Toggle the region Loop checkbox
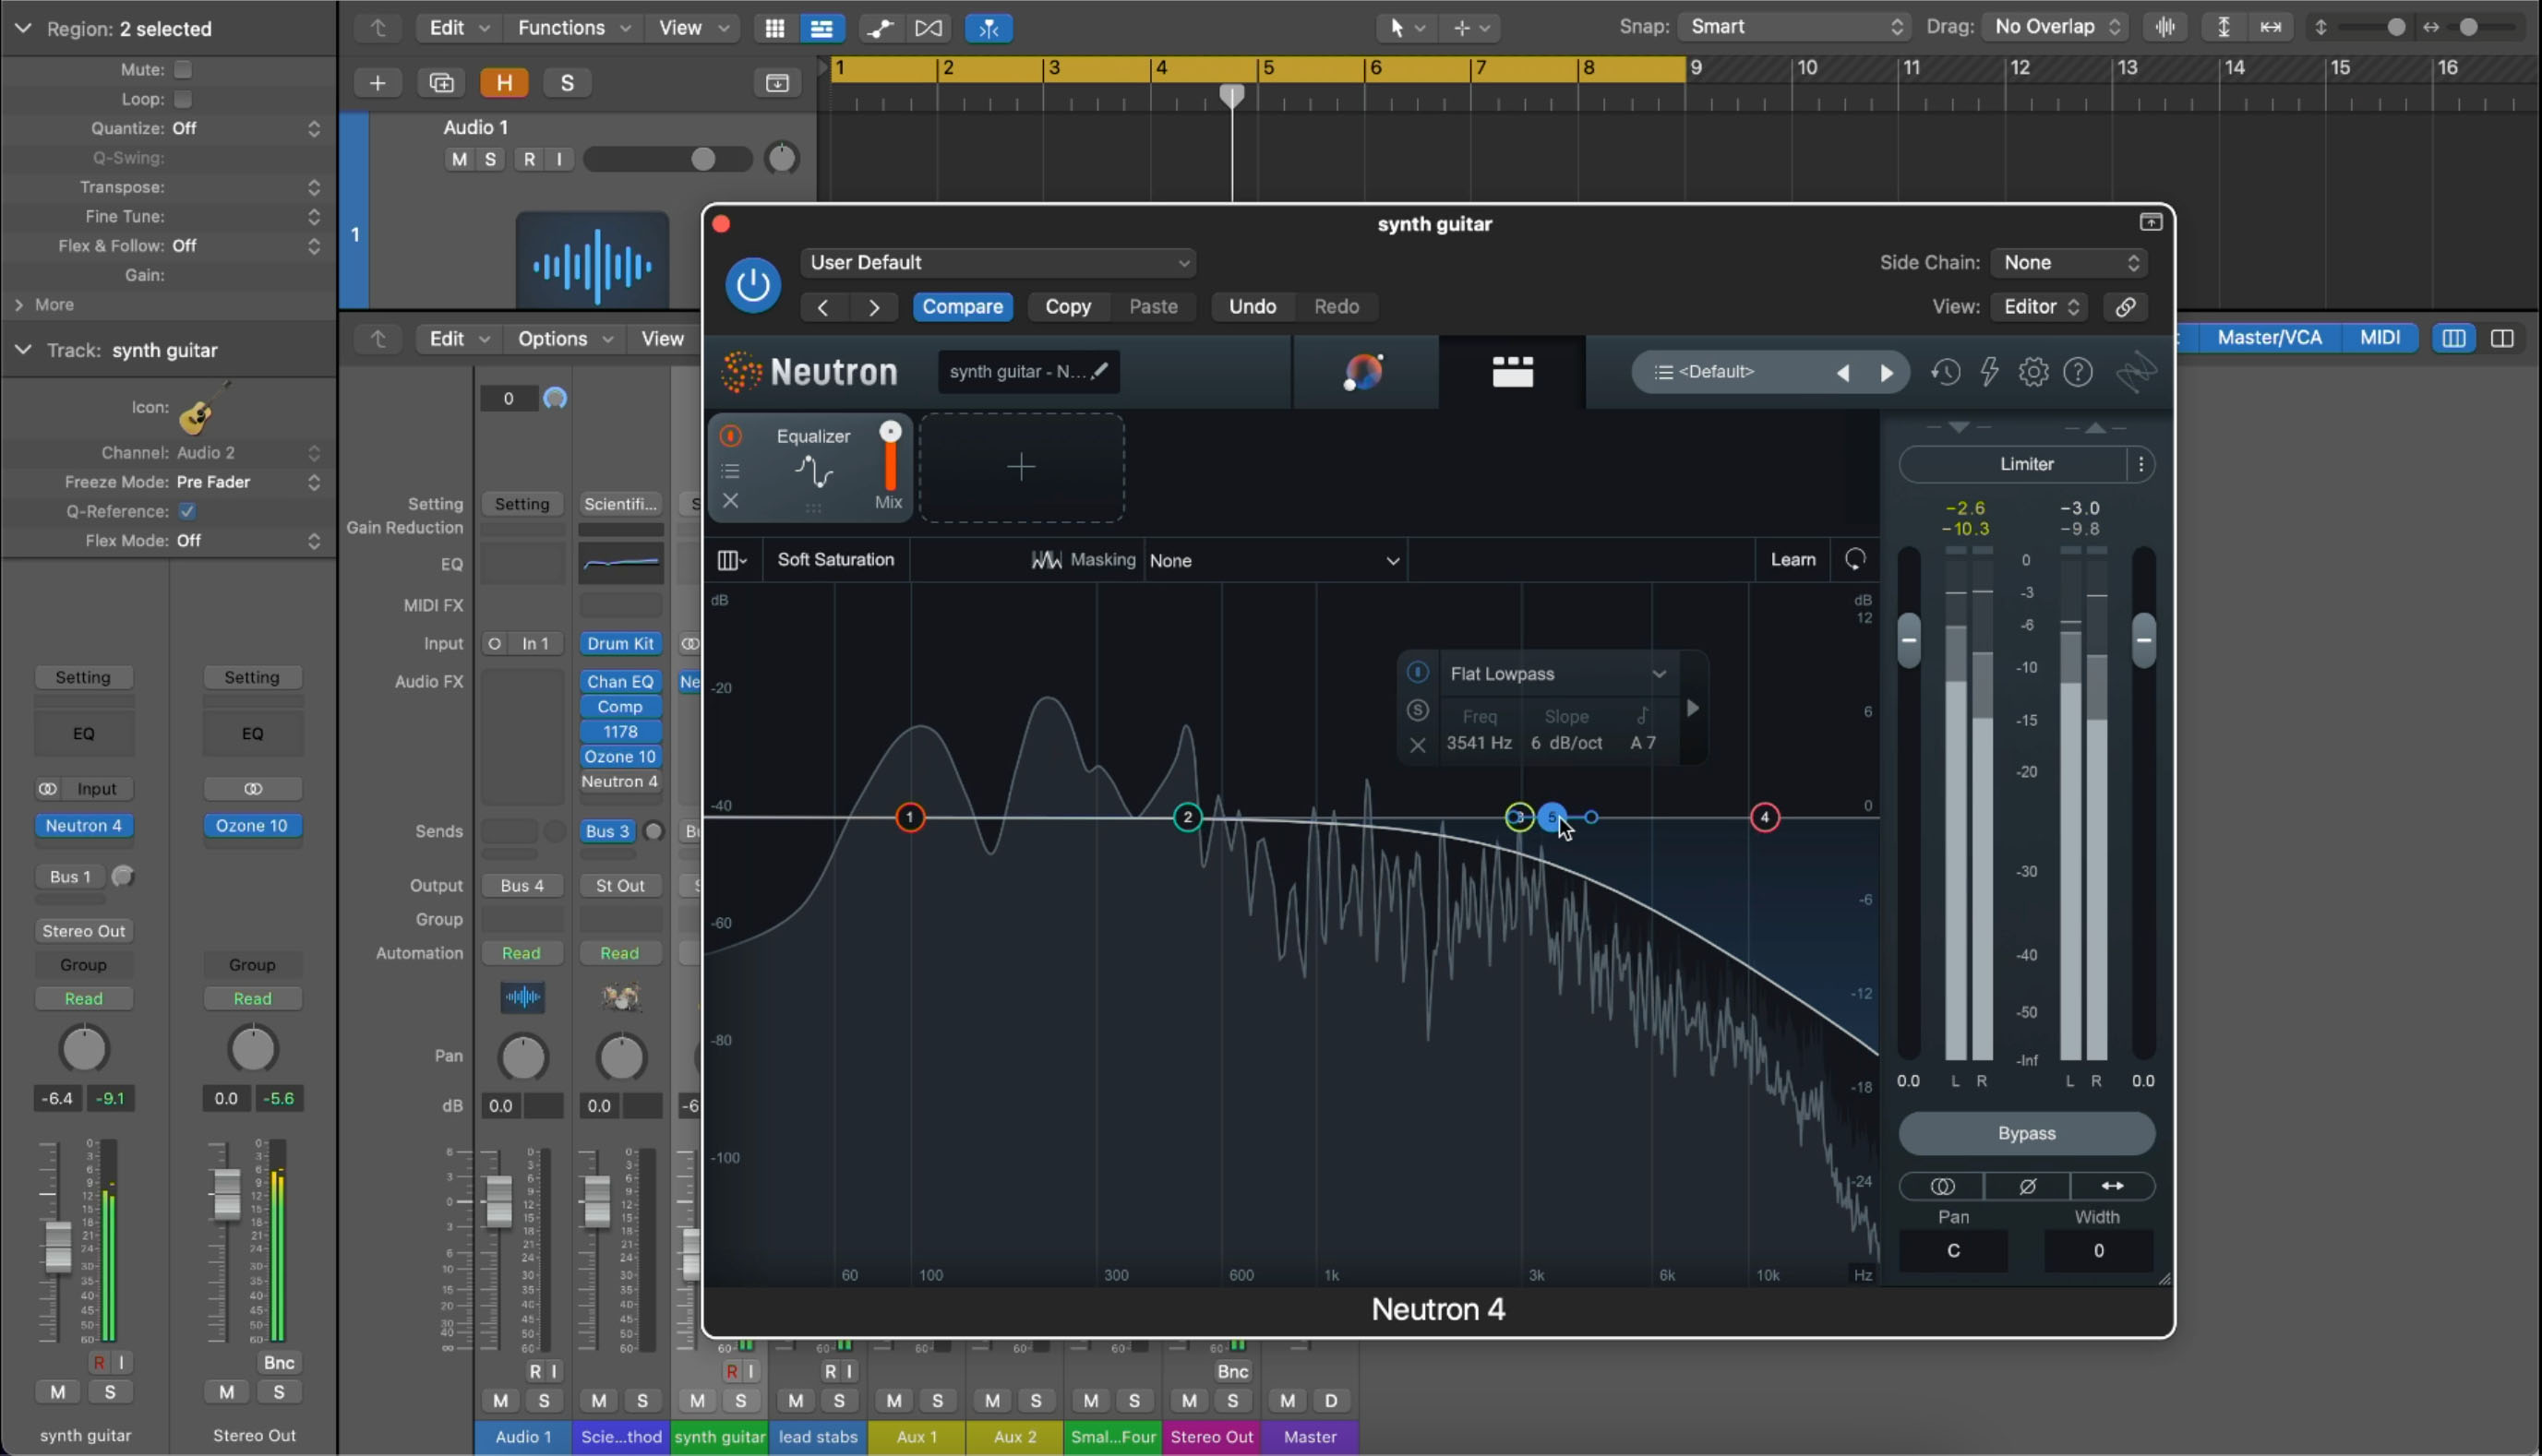This screenshot has height=1456, width=2542. click(x=183, y=98)
